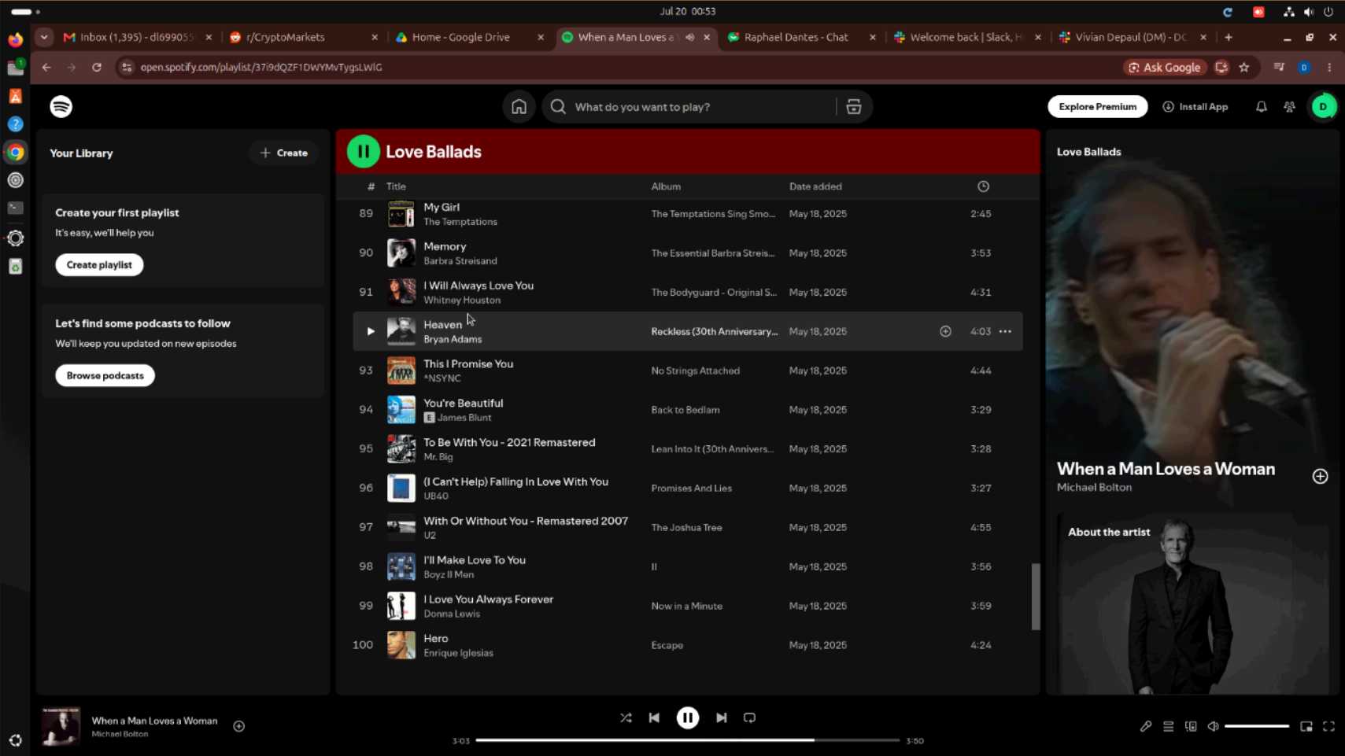Add now-playing song to Liked Songs in bottom bar

pyautogui.click(x=239, y=726)
